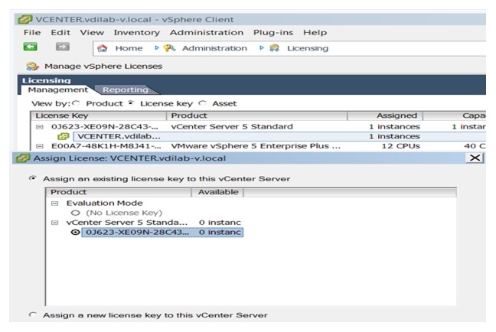Sort by the Capacity column header

tap(455, 116)
